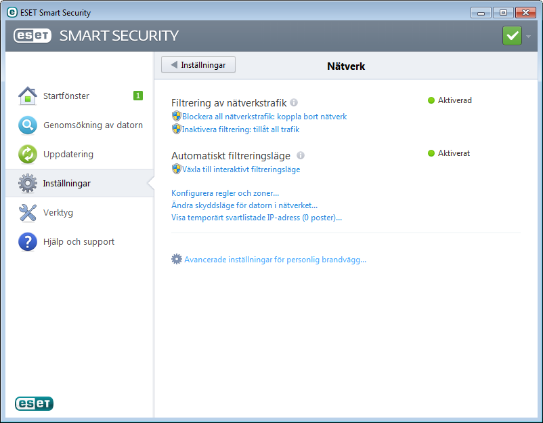Click gear icon beside Avancerade inställningar
This screenshot has width=543, height=423.
pos(177,259)
